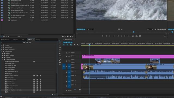Collapse the Color Correction folder
The width and height of the screenshot is (174, 98).
pyautogui.click(x=3, y=59)
